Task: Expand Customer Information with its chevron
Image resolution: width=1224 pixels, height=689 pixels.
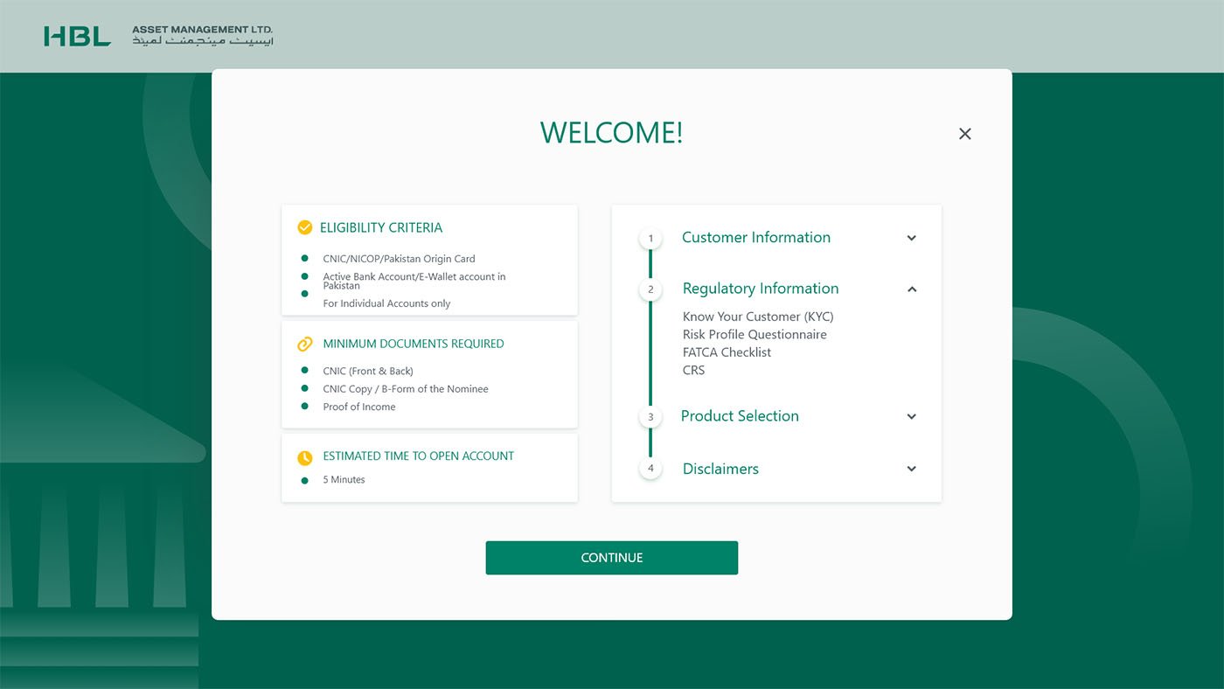Action: [x=912, y=238]
